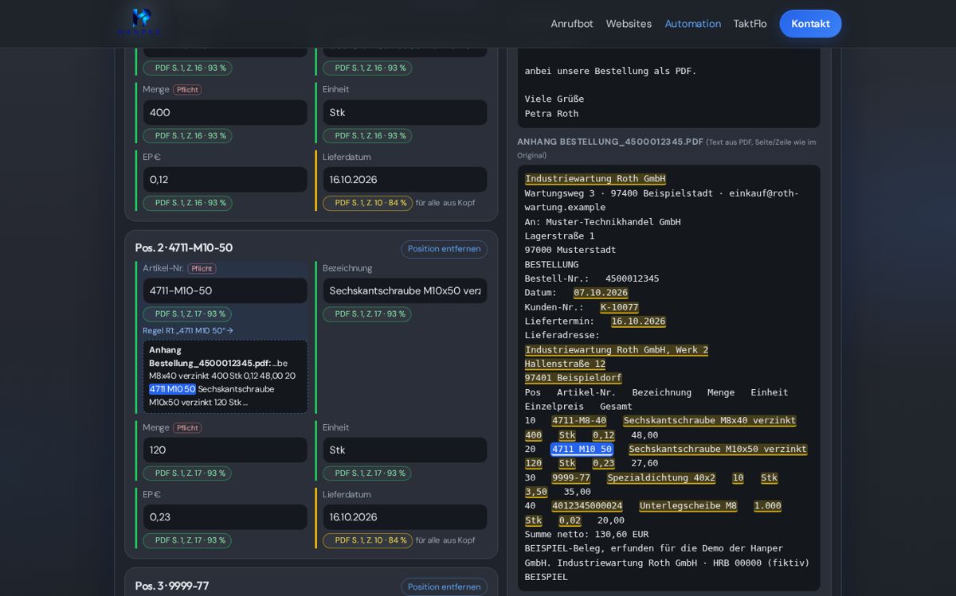Click highlighted "Industriewartung Roth GmbH, Werk 2"
956x596 pixels.
tap(617, 350)
